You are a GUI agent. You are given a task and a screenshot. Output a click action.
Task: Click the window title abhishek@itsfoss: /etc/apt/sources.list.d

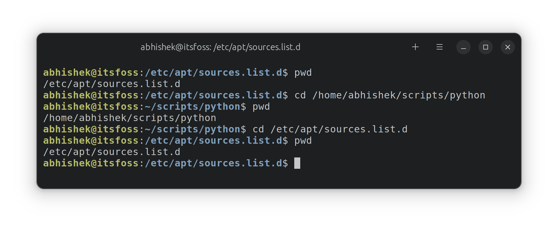tap(220, 47)
